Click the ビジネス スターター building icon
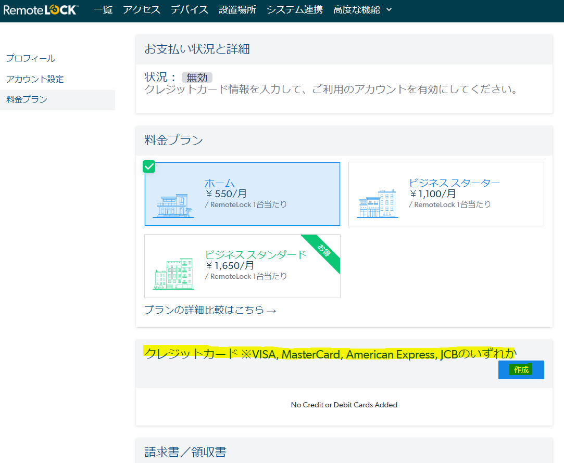The image size is (564, 463). click(378, 203)
